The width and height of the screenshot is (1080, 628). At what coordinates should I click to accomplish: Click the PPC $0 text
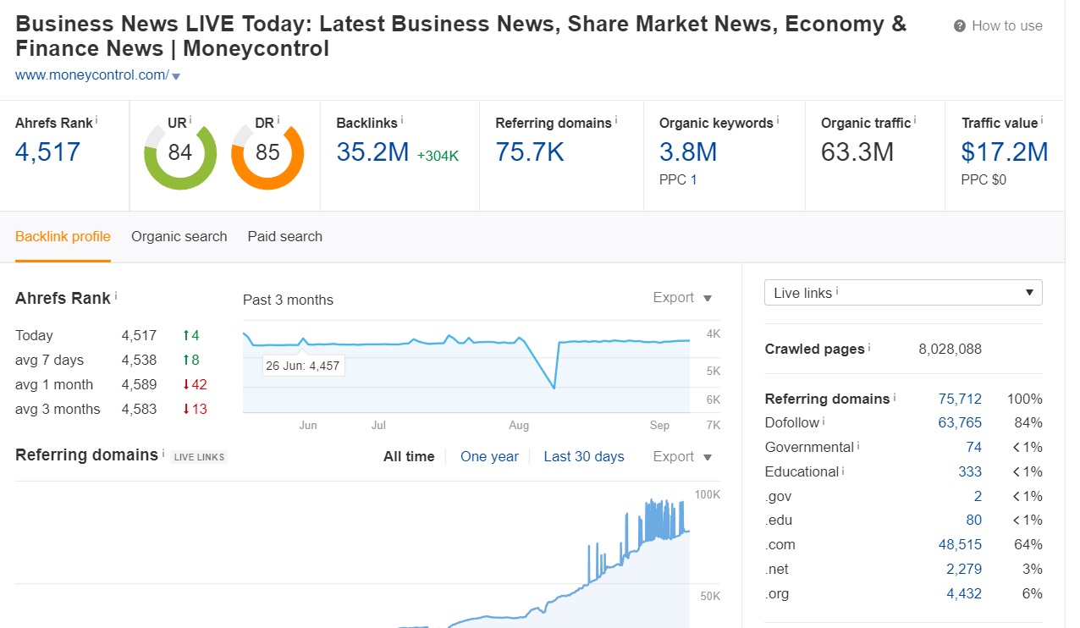(x=984, y=179)
